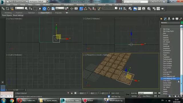Choose Symmetry from modifier list
The image size is (183, 103).
tap(166, 53)
